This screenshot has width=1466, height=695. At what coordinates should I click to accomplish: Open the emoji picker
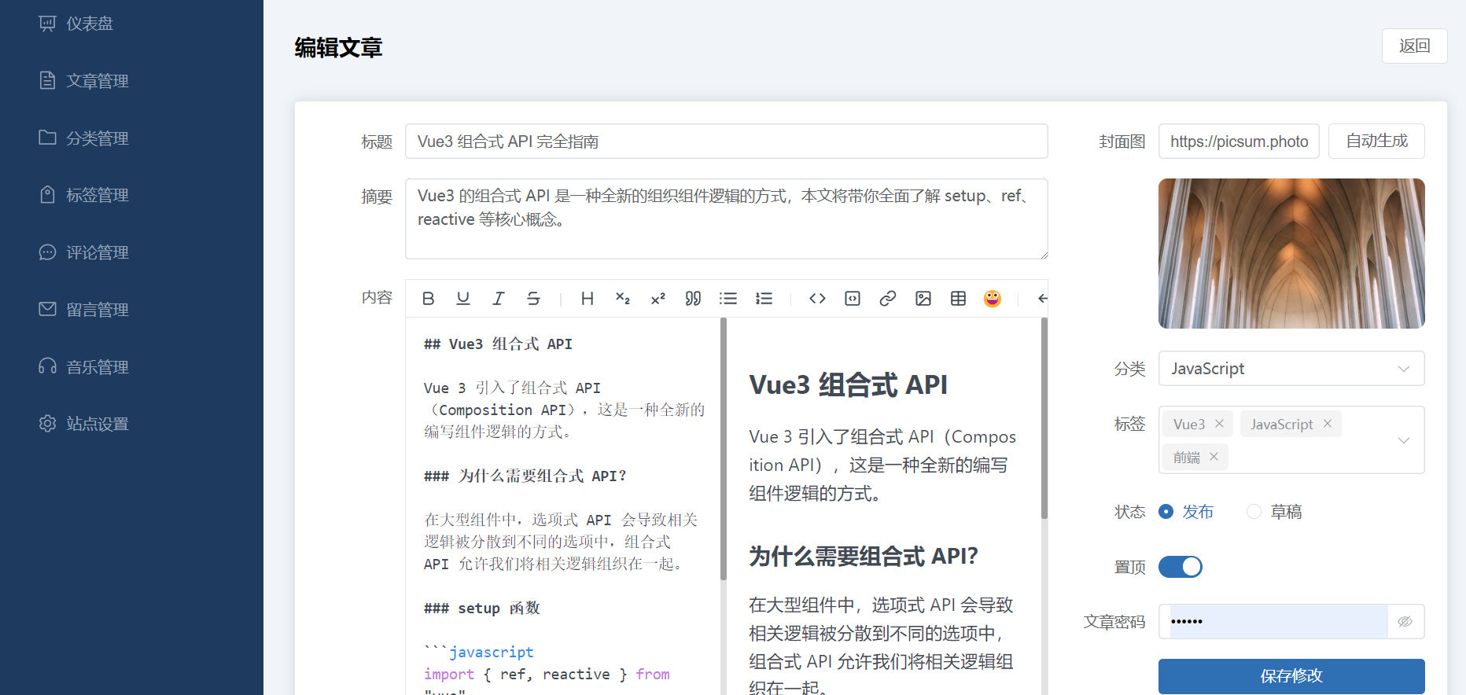pos(993,299)
